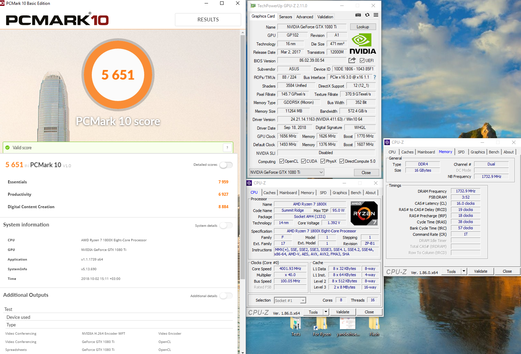The height and width of the screenshot is (354, 521).
Task: Click the title bar icon of the CPU-Z Processor window
Action: [249, 183]
